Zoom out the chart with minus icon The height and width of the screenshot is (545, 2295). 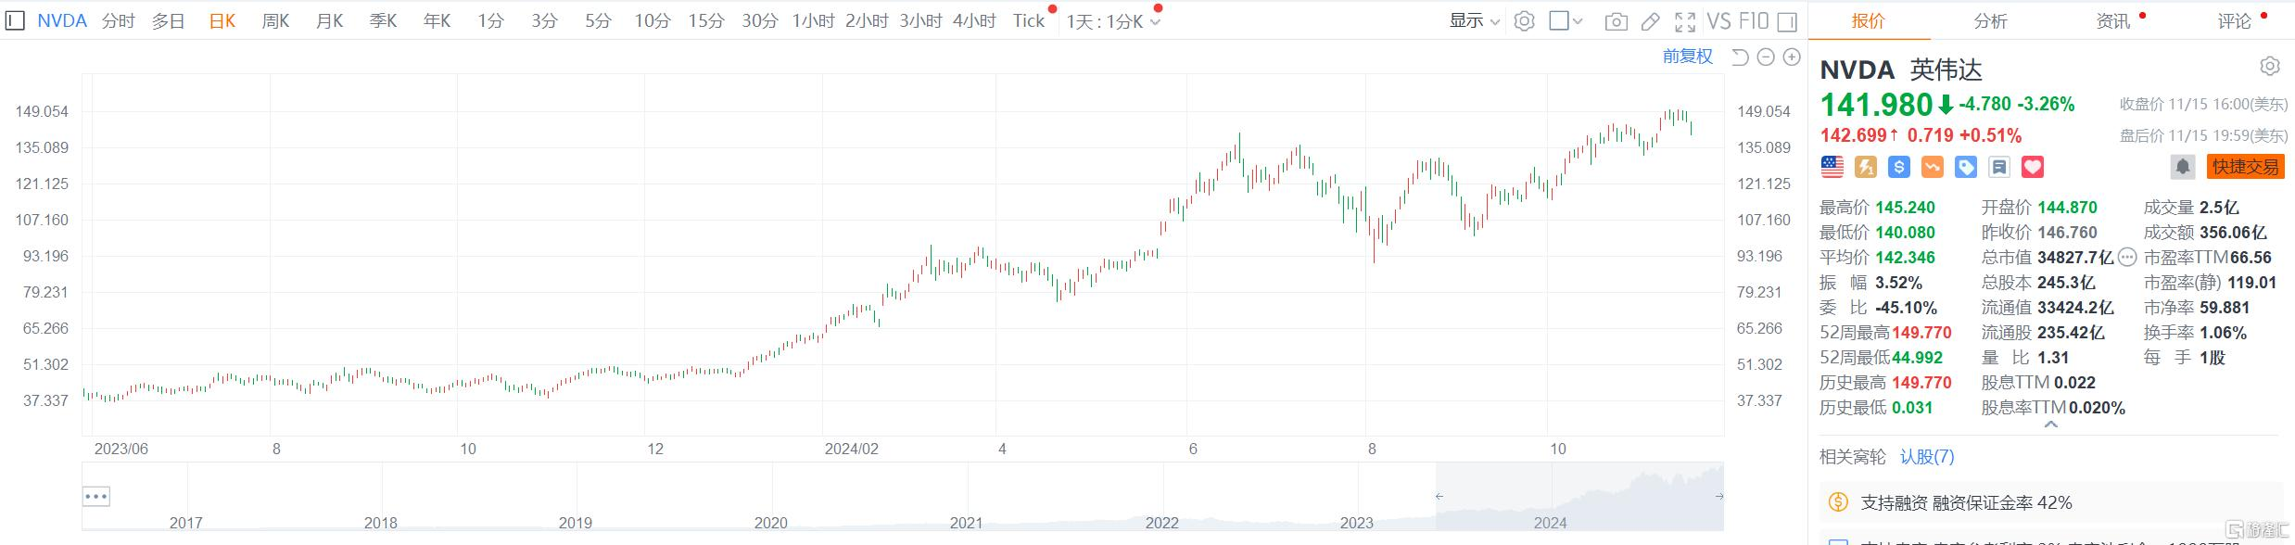point(1766,57)
